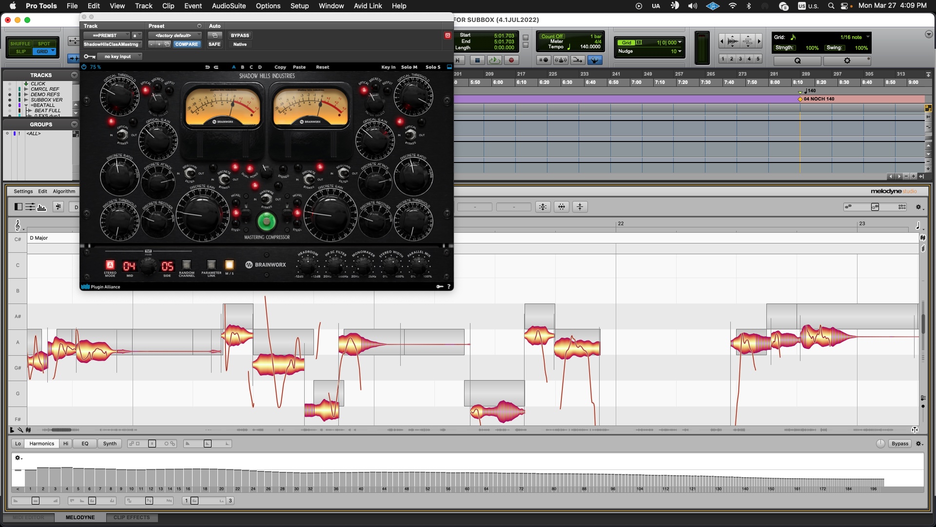Toggle automation SAFE button

pyautogui.click(x=214, y=44)
